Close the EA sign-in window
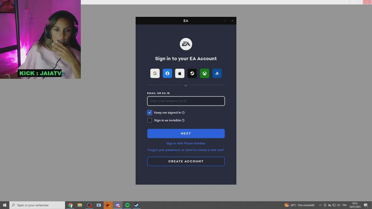The width and height of the screenshot is (372, 209). (233, 21)
